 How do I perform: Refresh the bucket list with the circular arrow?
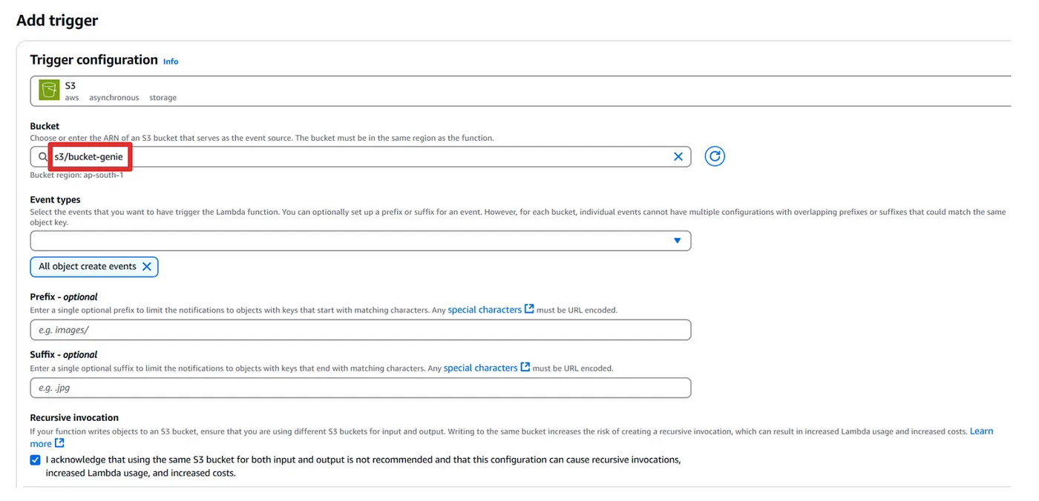(x=714, y=156)
